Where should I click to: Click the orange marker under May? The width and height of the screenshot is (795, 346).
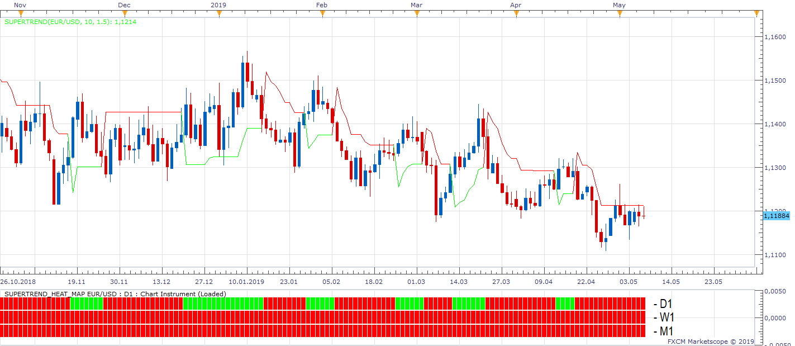click(620, 14)
